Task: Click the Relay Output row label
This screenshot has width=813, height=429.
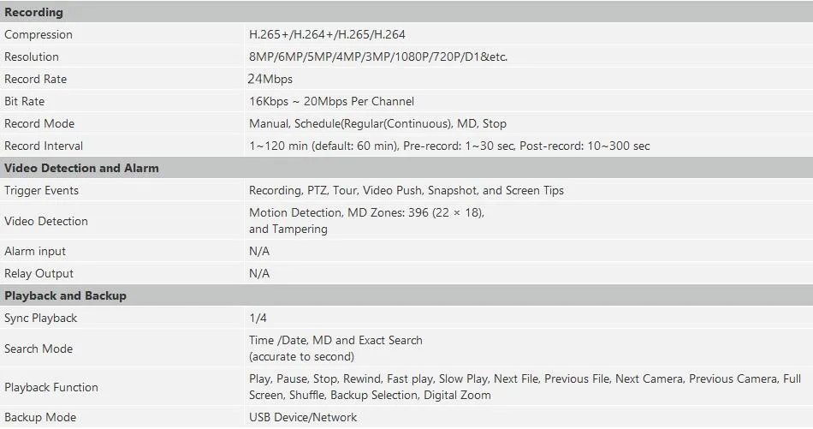Action: pyautogui.click(x=39, y=274)
